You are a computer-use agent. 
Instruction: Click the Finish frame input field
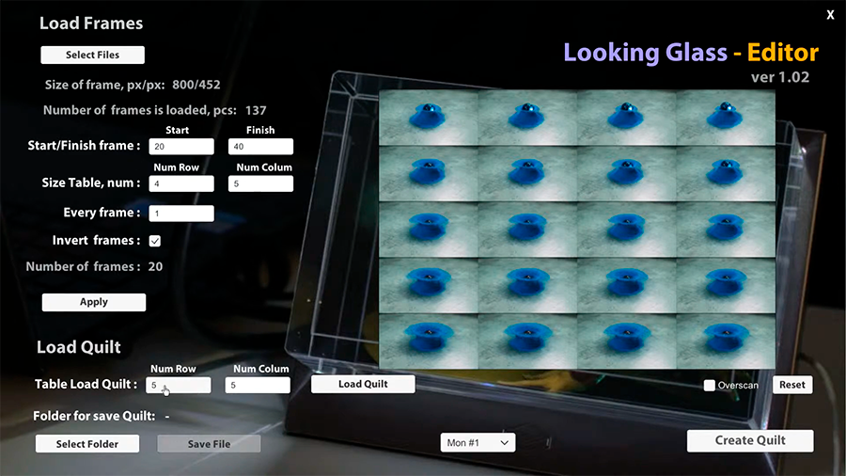pyautogui.click(x=260, y=147)
